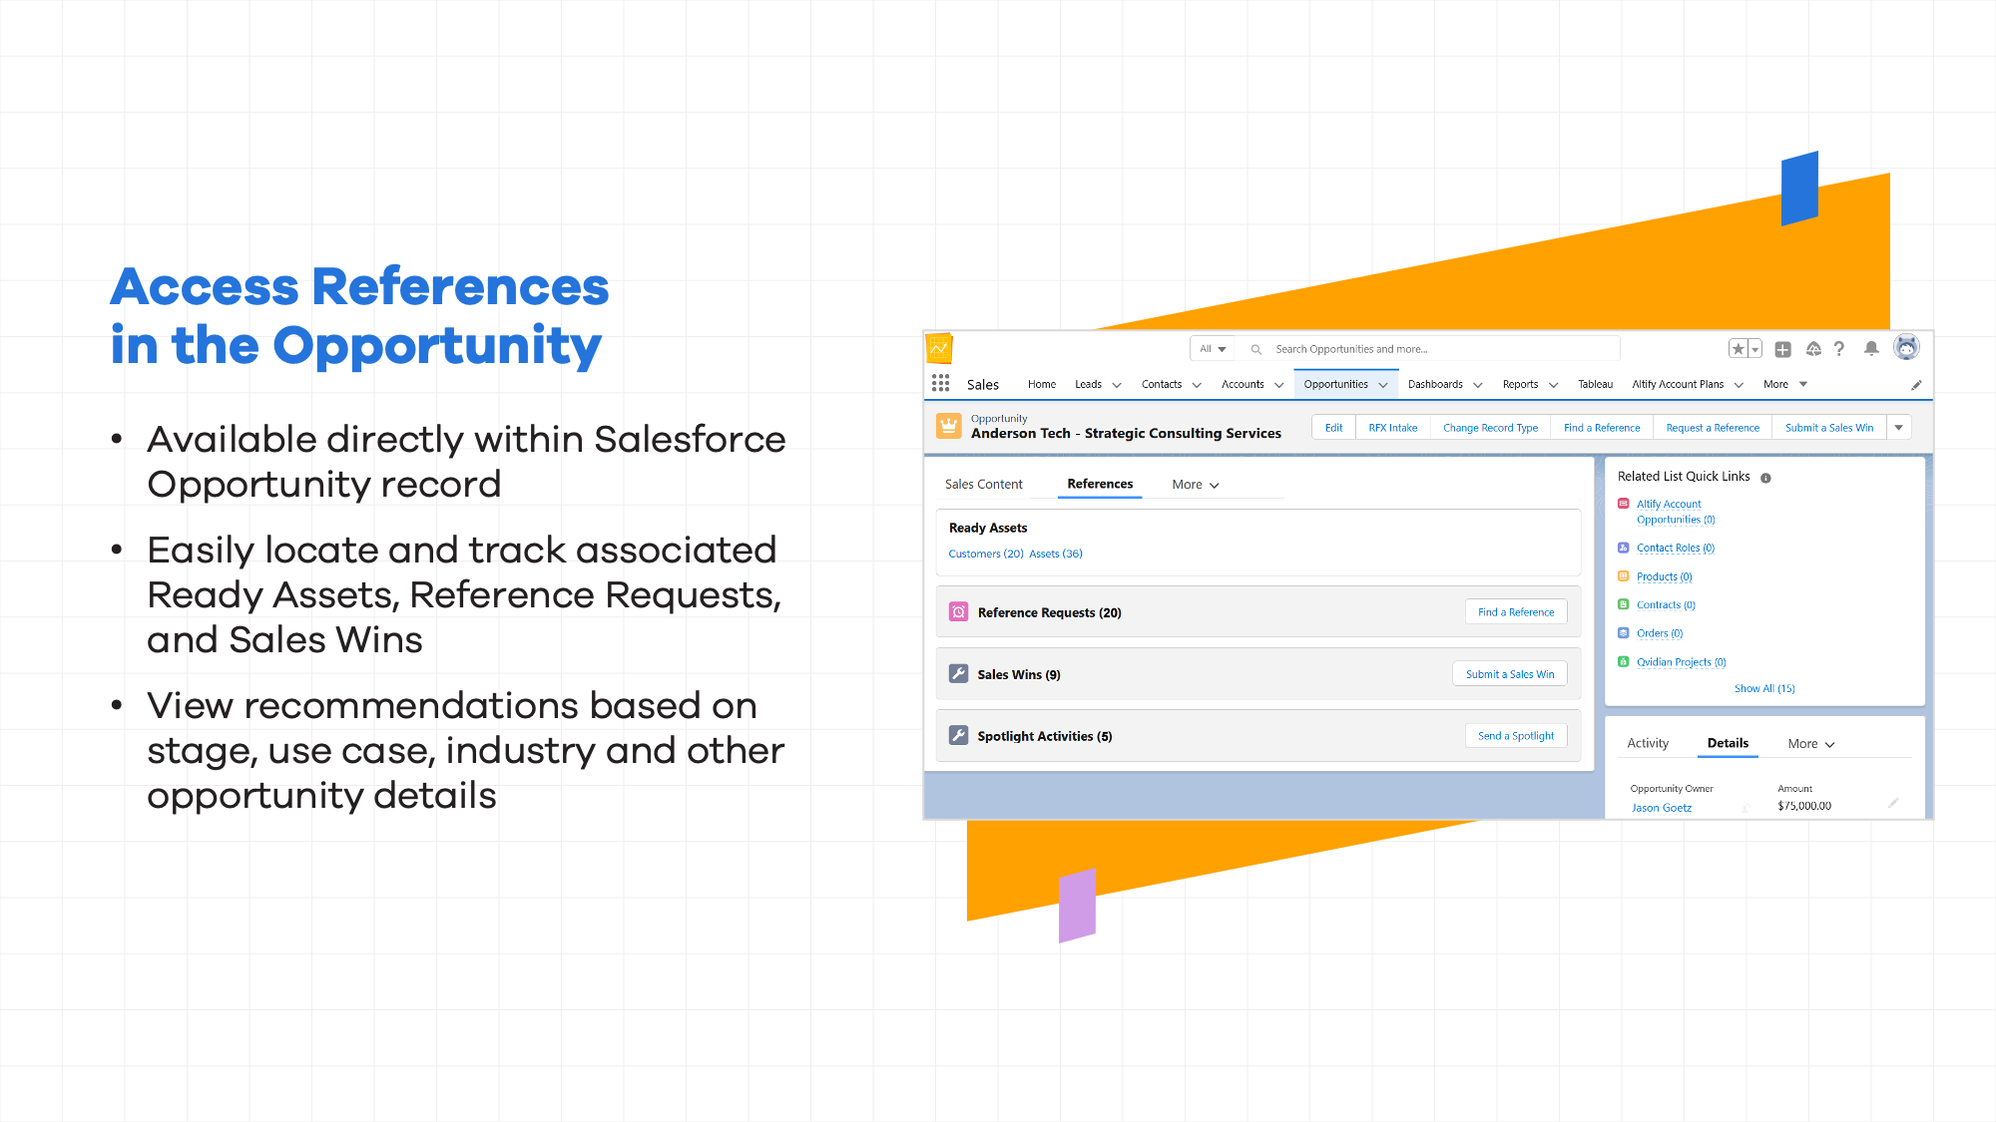The height and width of the screenshot is (1122, 1996).
Task: Click Related List Quick Links info icon
Action: click(x=1765, y=478)
